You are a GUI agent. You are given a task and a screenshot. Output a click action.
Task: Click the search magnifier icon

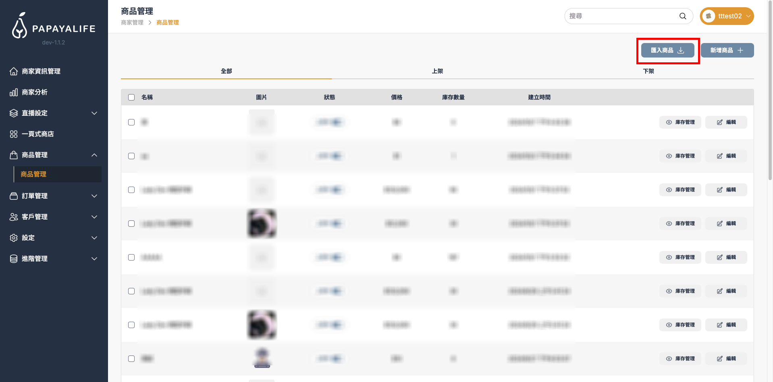coord(682,16)
